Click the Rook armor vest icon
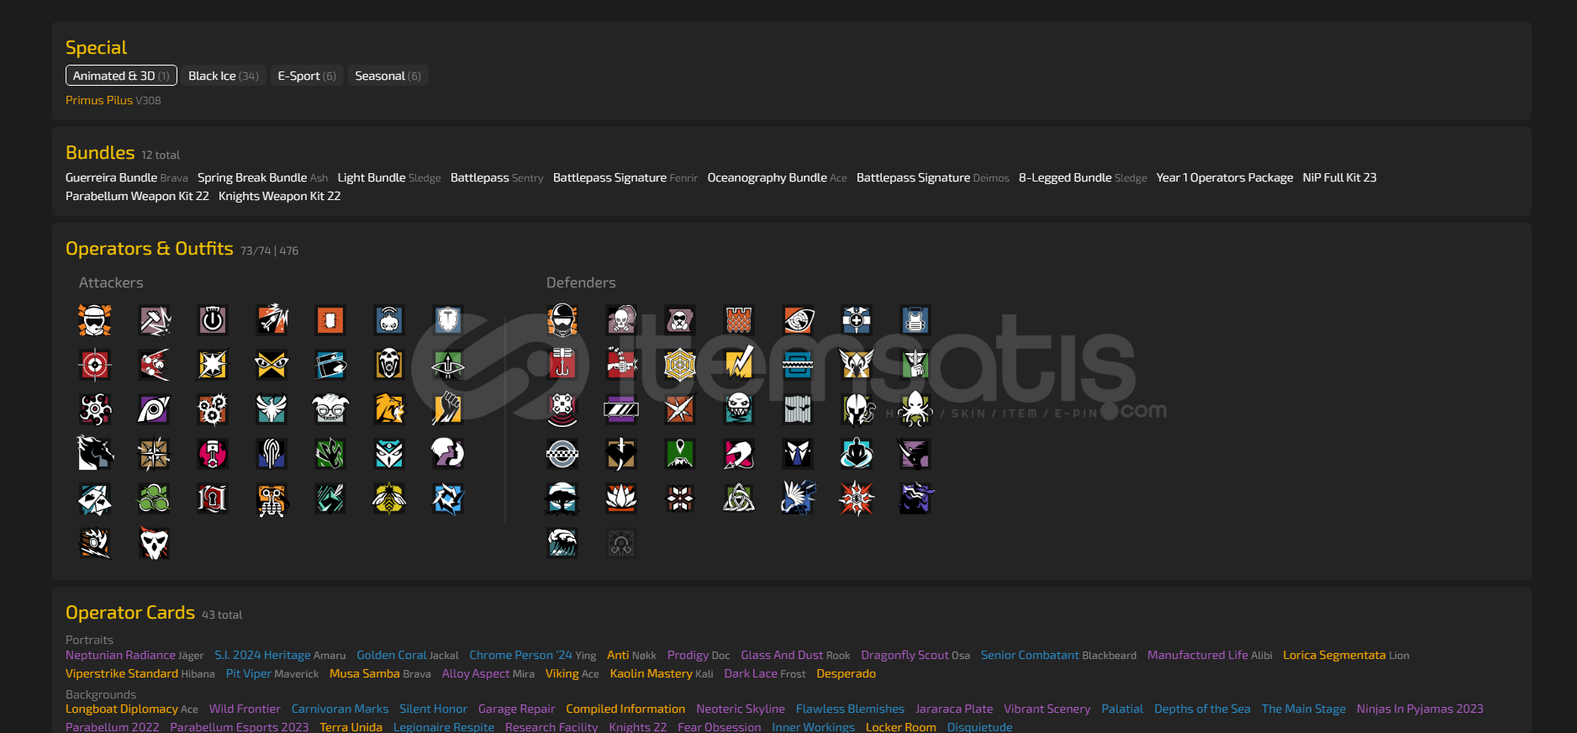 [x=915, y=320]
